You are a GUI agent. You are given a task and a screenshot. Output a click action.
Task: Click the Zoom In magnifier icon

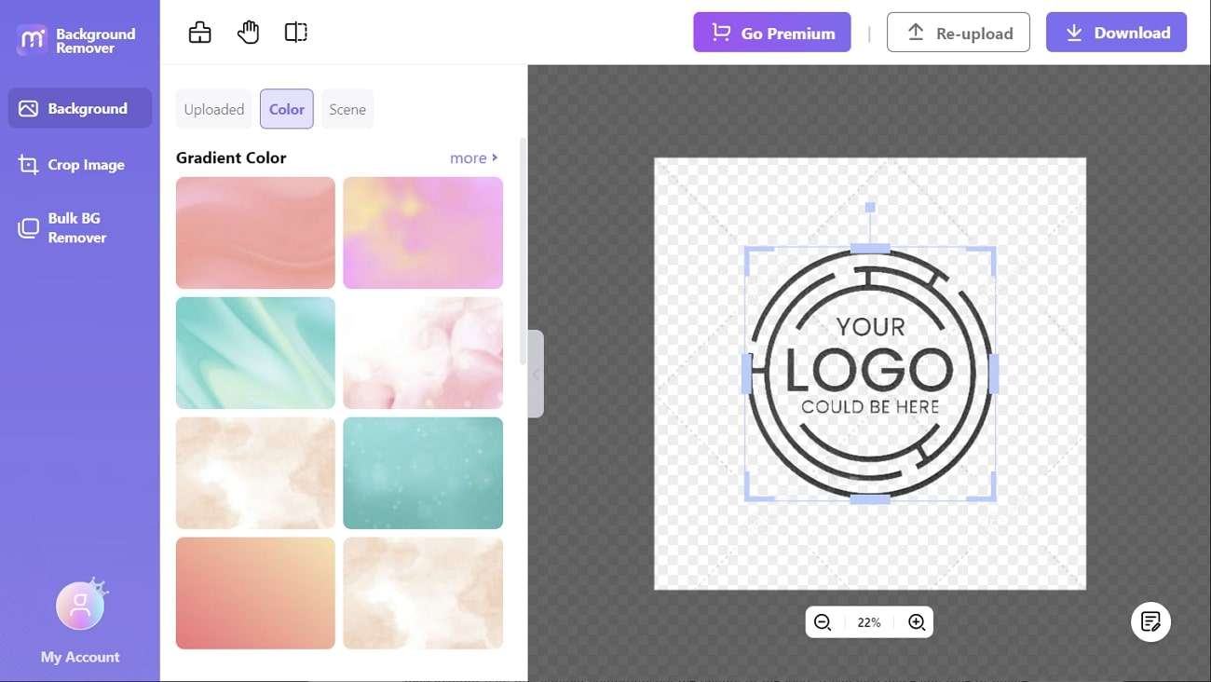(x=916, y=621)
